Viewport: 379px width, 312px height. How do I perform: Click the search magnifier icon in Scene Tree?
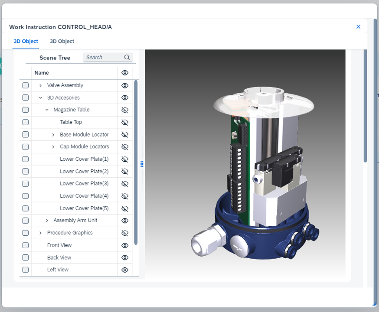(x=127, y=58)
